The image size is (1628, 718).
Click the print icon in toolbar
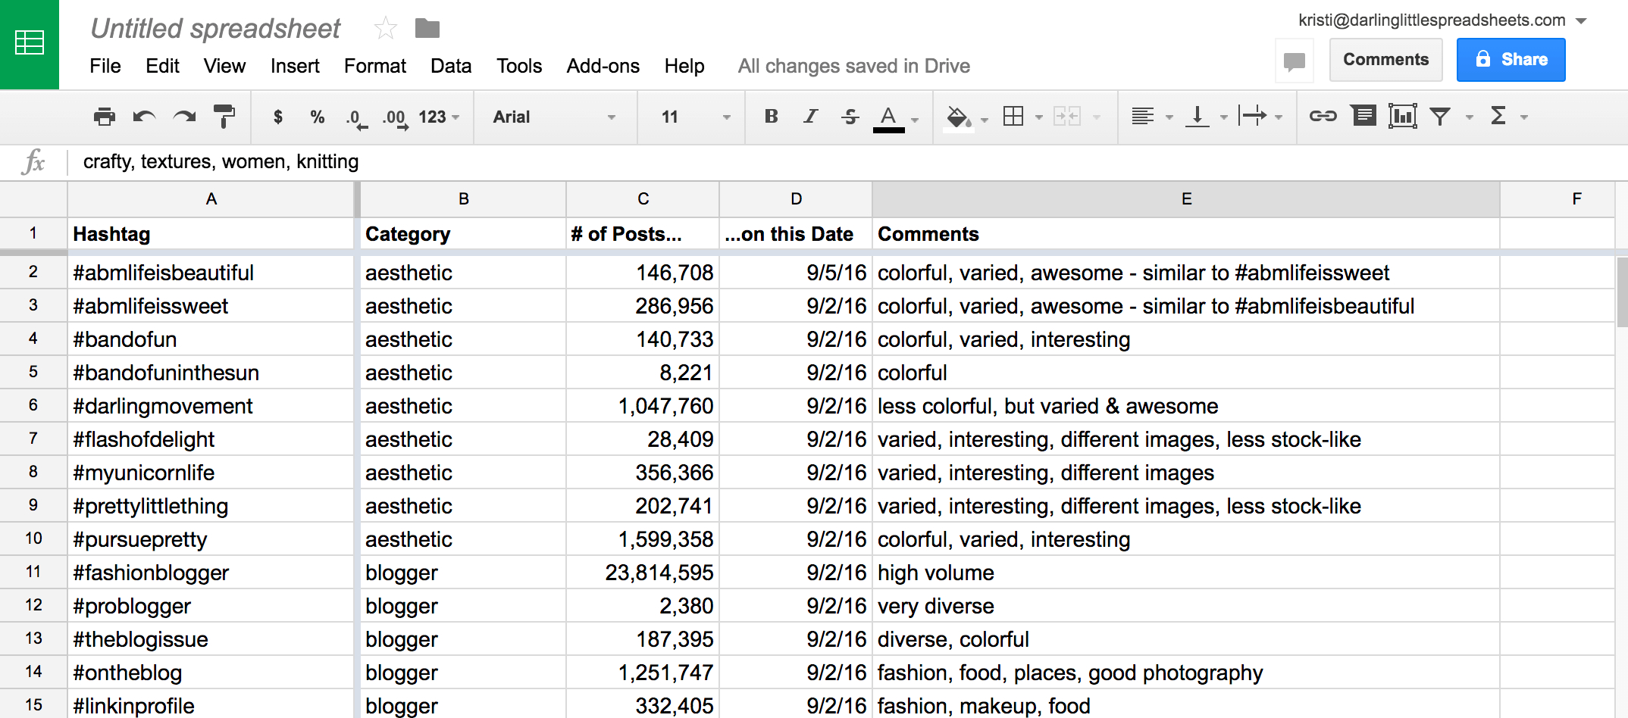[x=104, y=117]
